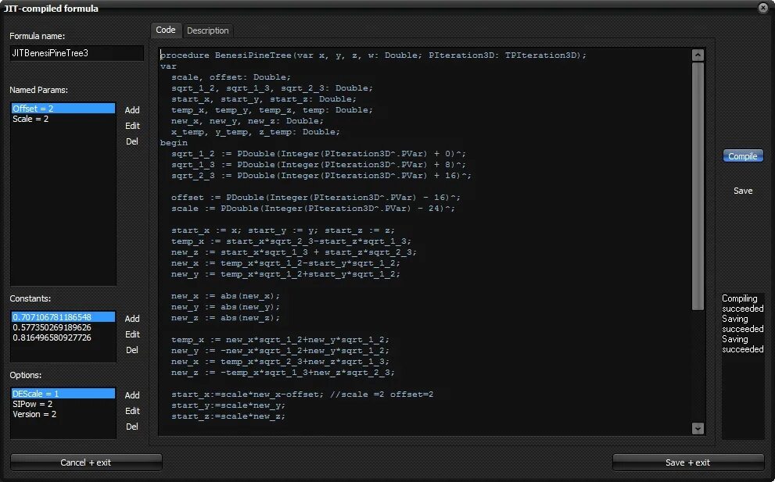Image resolution: width=775 pixels, height=482 pixels.
Task: Add a new option entry
Action: [x=132, y=395]
